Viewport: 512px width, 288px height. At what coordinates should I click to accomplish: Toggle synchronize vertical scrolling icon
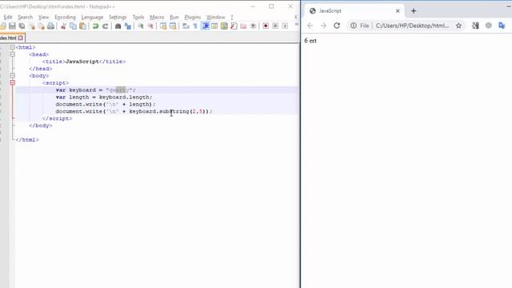pos(163,26)
